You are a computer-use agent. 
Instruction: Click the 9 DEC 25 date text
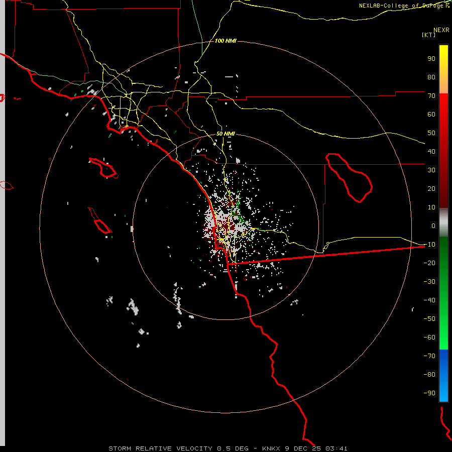[x=303, y=448]
